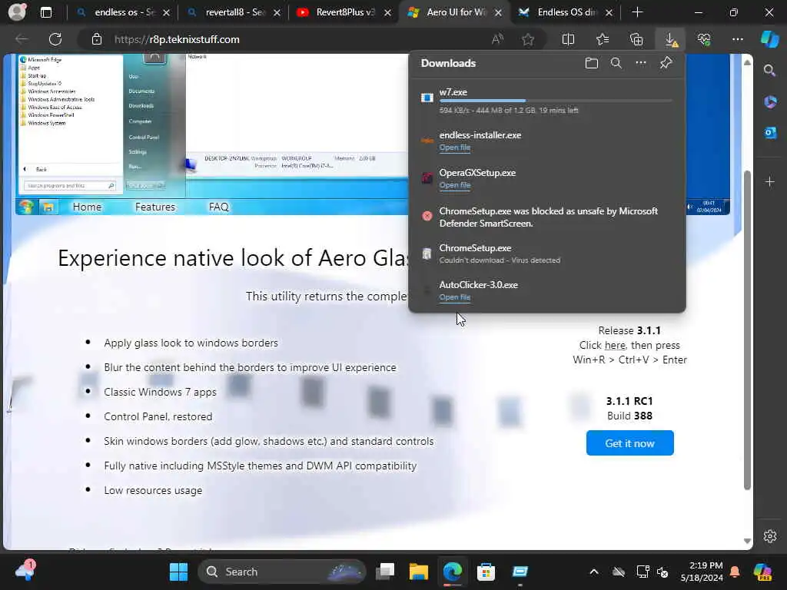Viewport: 787px width, 590px height.
Task: Open Task View on taskbar
Action: 385,572
